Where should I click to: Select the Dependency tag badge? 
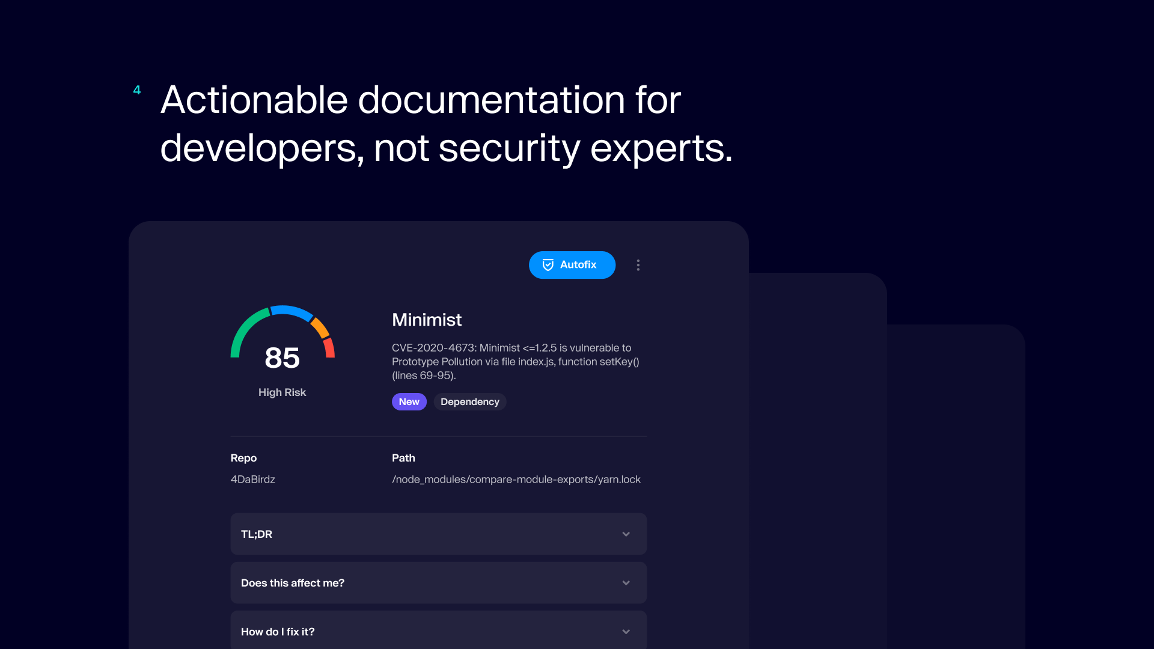point(469,402)
